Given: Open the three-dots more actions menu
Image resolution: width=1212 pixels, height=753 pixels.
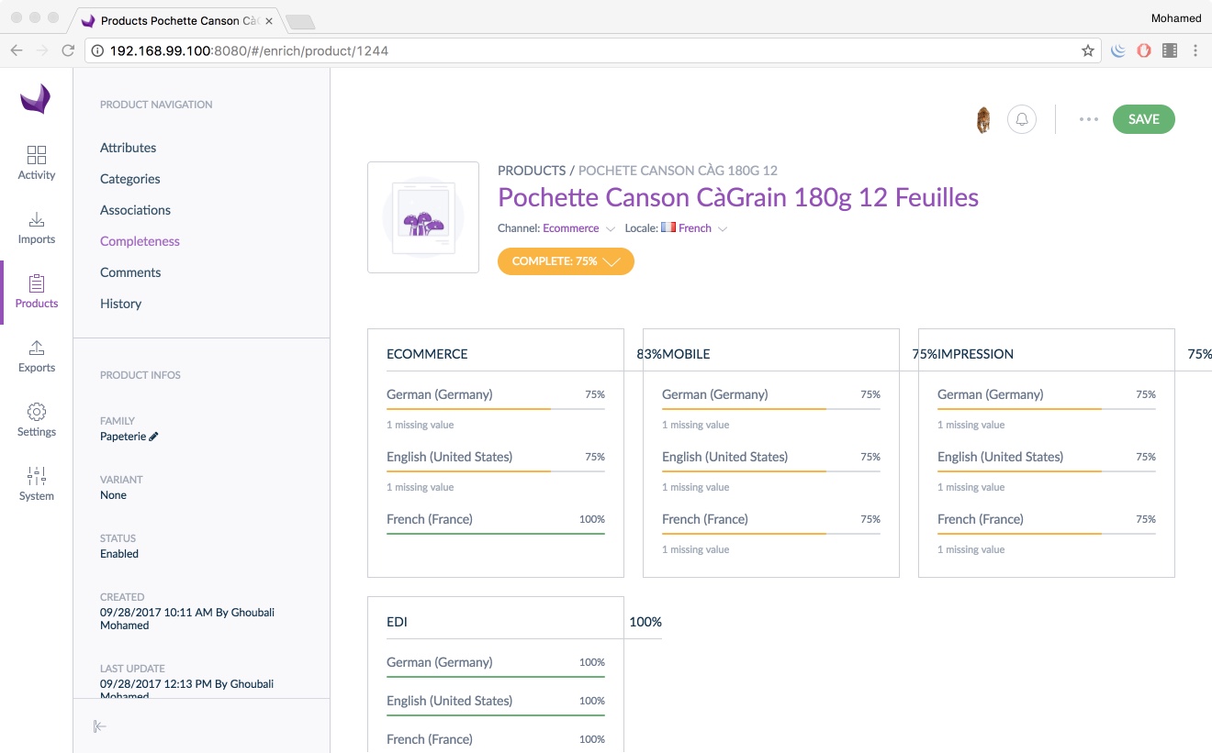Looking at the screenshot, I should pyautogui.click(x=1088, y=119).
